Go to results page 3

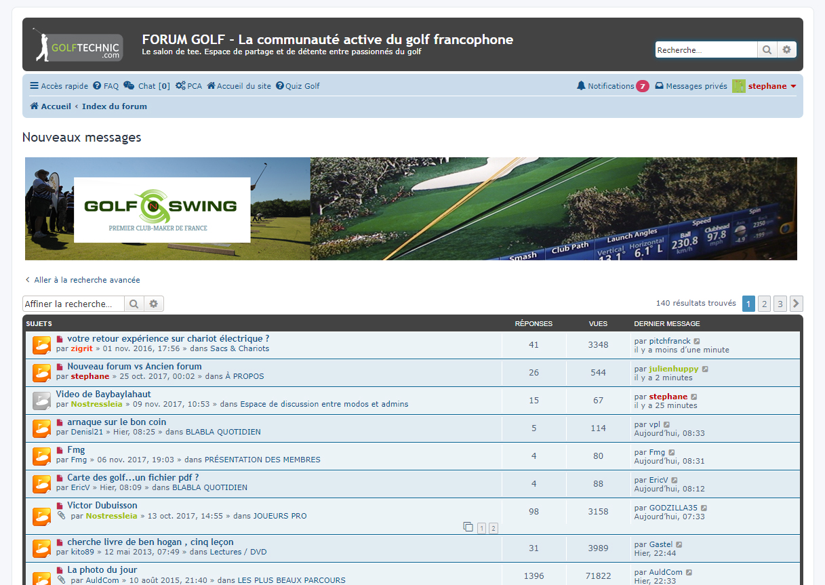[780, 304]
